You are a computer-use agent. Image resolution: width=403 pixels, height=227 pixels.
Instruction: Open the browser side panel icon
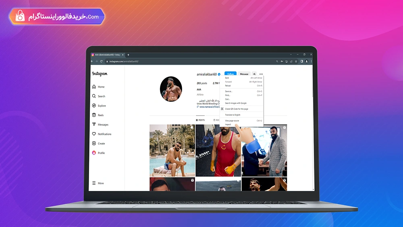302,61
